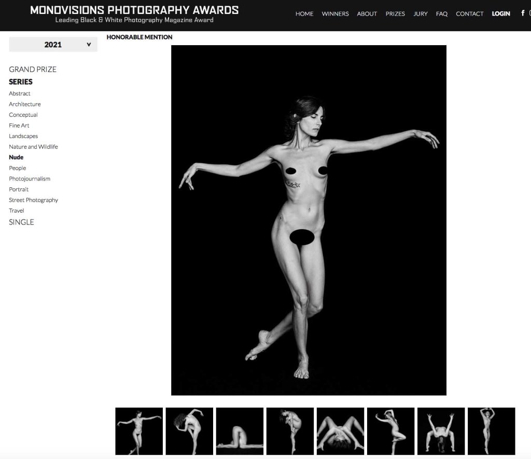Image resolution: width=531 pixels, height=459 pixels.
Task: Open the Photojournalism category
Action: tap(30, 178)
